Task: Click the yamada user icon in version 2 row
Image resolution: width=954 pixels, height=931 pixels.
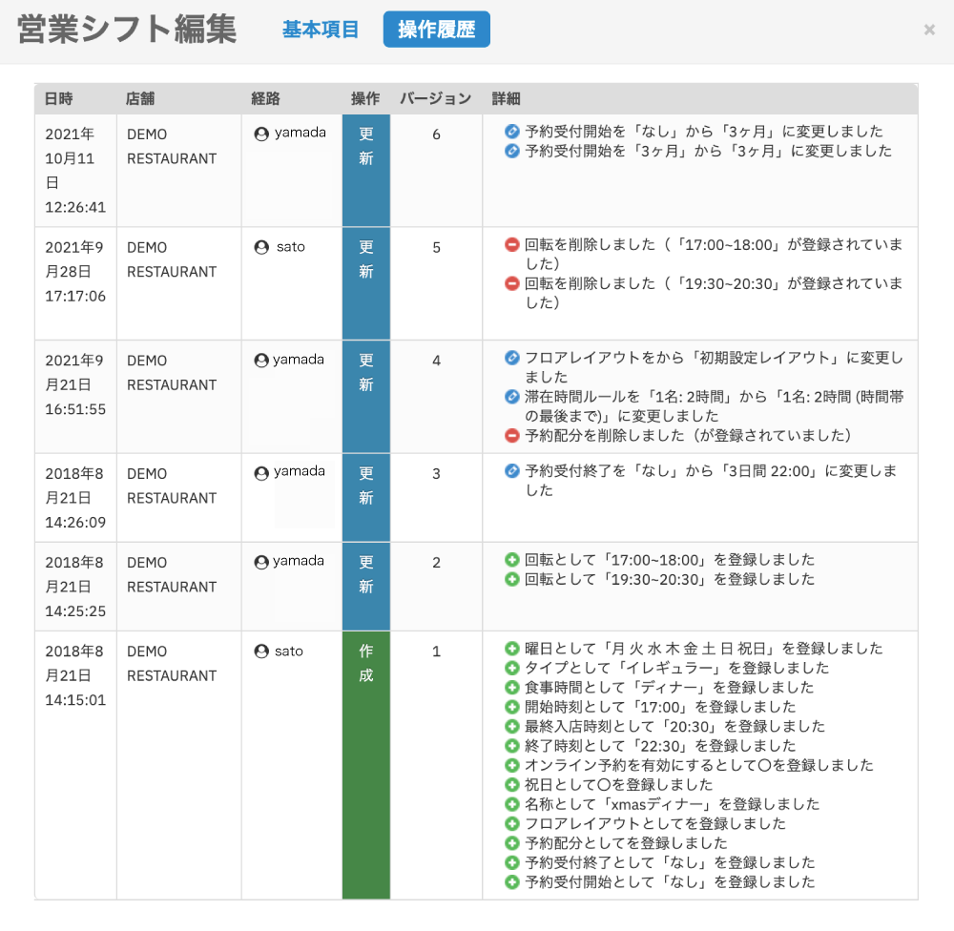Action: 261,562
